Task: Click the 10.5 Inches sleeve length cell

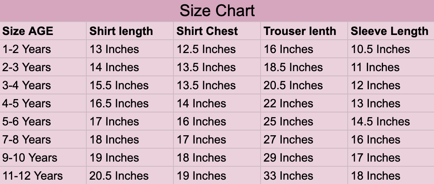Action: click(380, 50)
